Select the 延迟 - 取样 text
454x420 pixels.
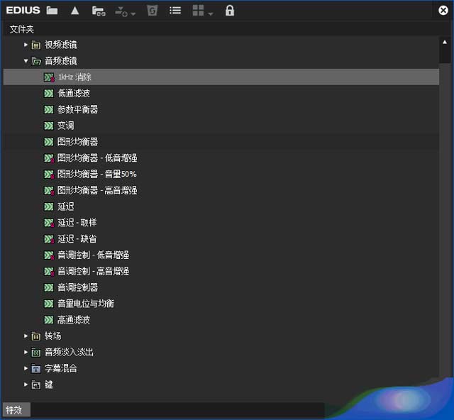tap(77, 223)
